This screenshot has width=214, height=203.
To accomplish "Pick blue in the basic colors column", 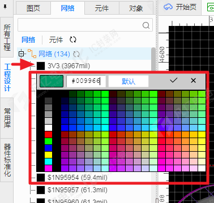I will pyautogui.click(x=48, y=148).
